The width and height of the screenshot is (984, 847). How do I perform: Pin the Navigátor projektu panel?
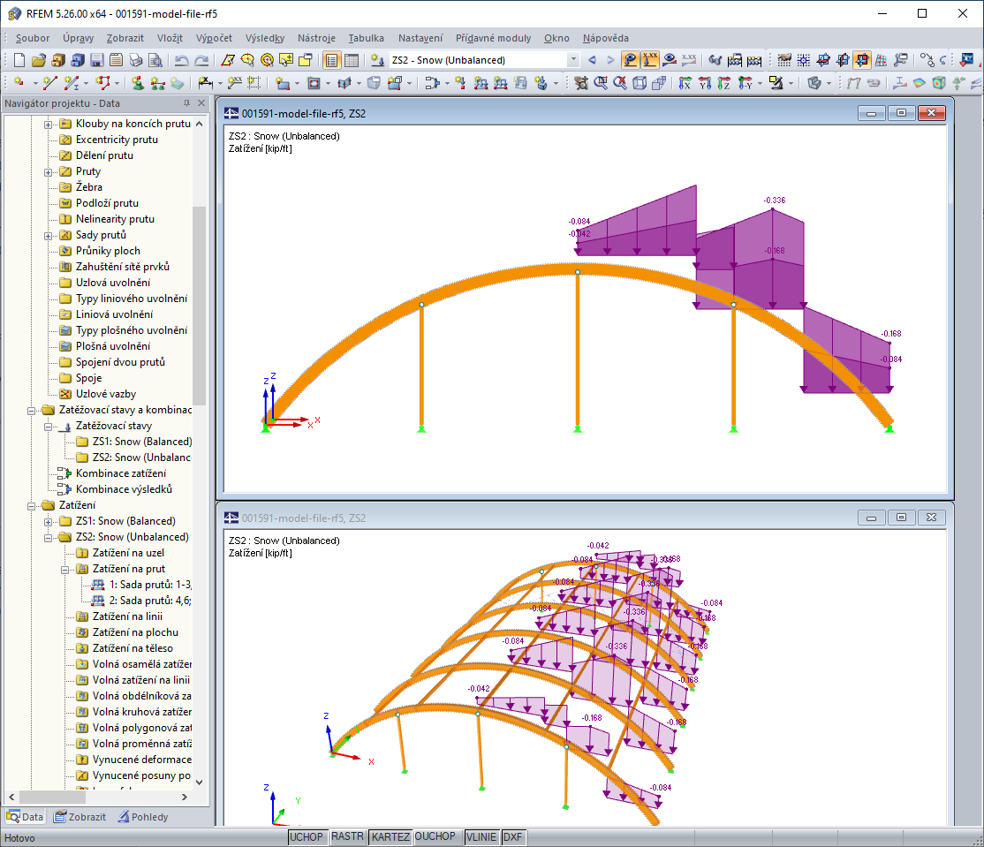[x=186, y=103]
